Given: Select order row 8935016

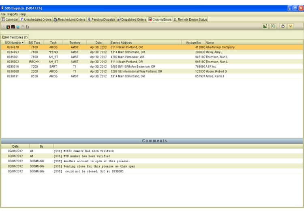Looking at the screenshot, I should [152, 67].
